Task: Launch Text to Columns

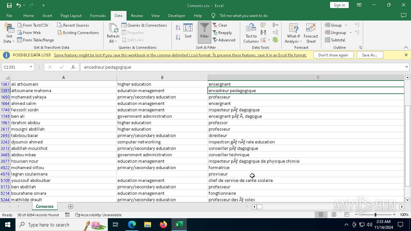Action: [x=251, y=33]
